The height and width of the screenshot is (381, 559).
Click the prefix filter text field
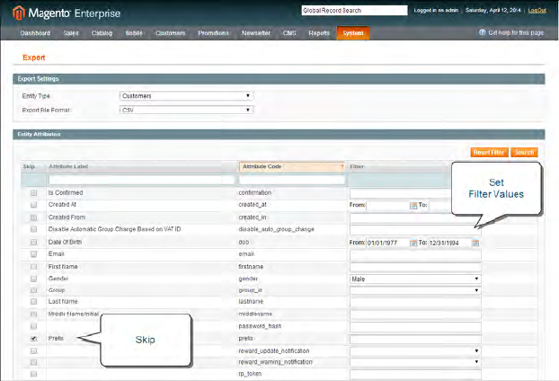[415, 339]
